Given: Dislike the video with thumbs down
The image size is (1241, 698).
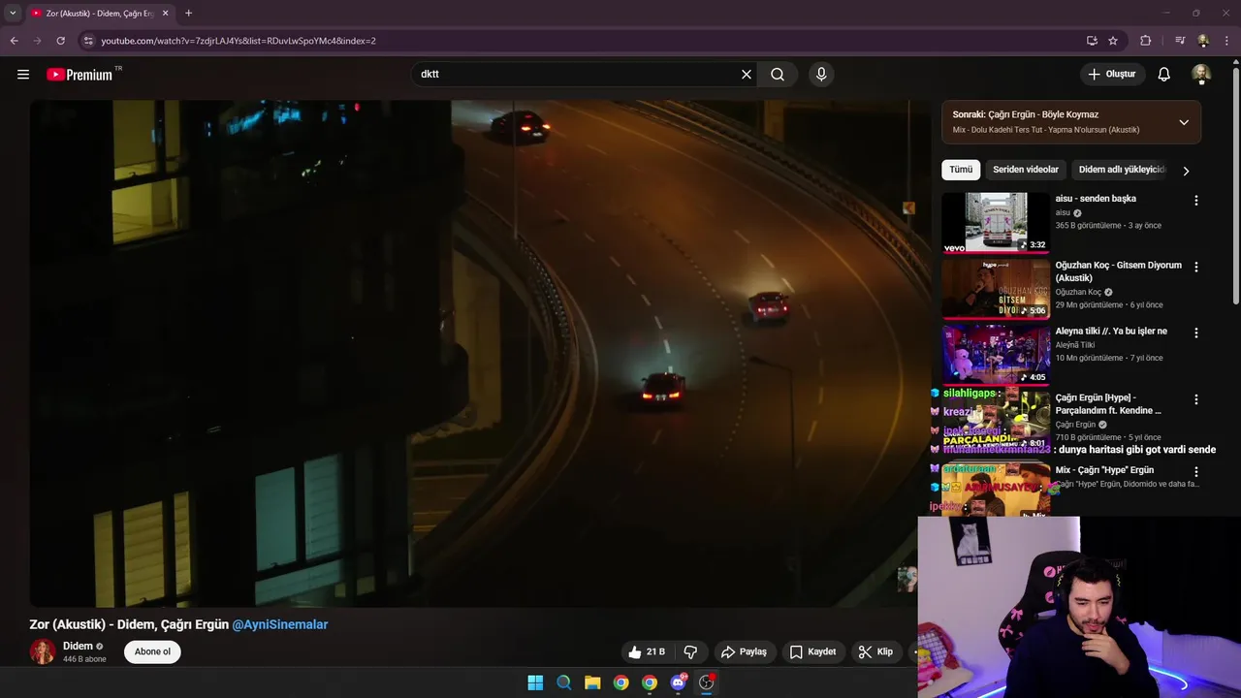Looking at the screenshot, I should [x=691, y=651].
